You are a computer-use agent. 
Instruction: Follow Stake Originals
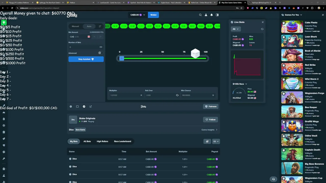tap(210, 120)
